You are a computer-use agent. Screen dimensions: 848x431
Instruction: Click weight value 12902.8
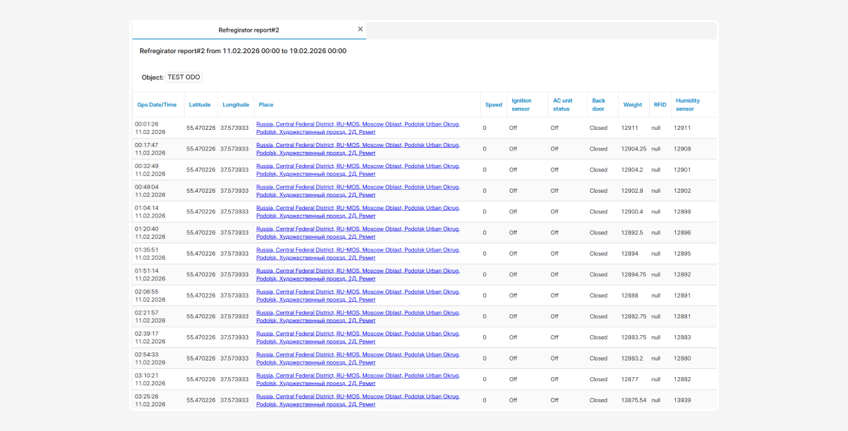point(632,191)
